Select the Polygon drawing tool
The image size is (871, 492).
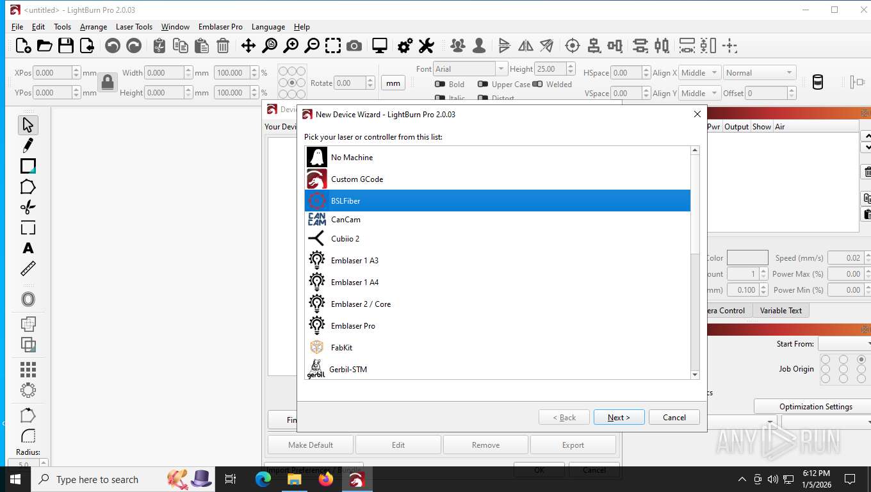click(x=28, y=186)
